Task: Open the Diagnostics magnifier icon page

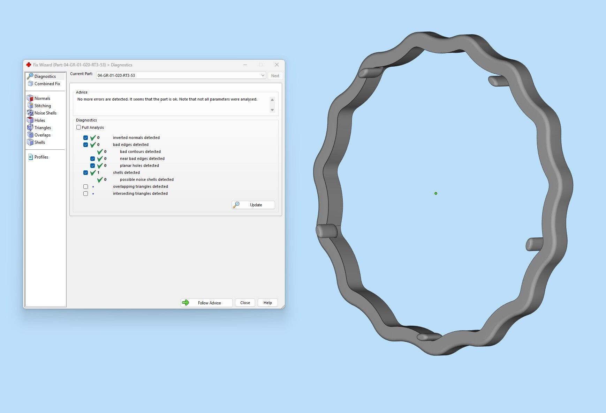Action: (30, 76)
